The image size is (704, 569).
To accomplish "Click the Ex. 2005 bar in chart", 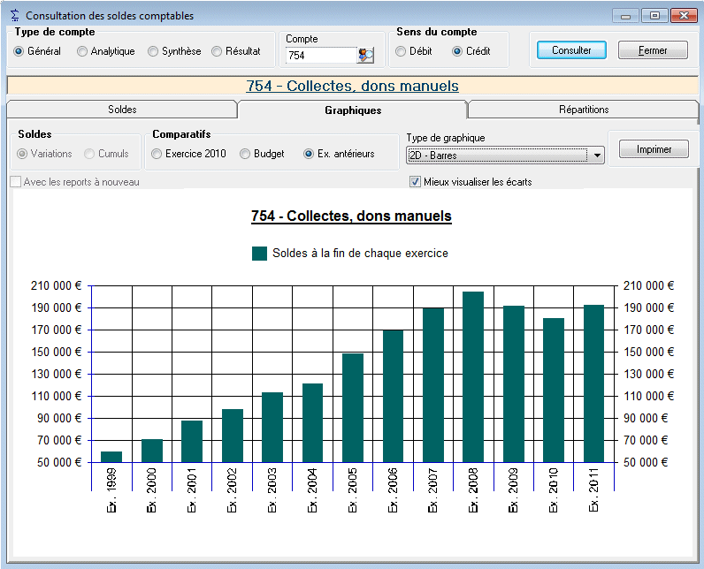I will (x=353, y=407).
